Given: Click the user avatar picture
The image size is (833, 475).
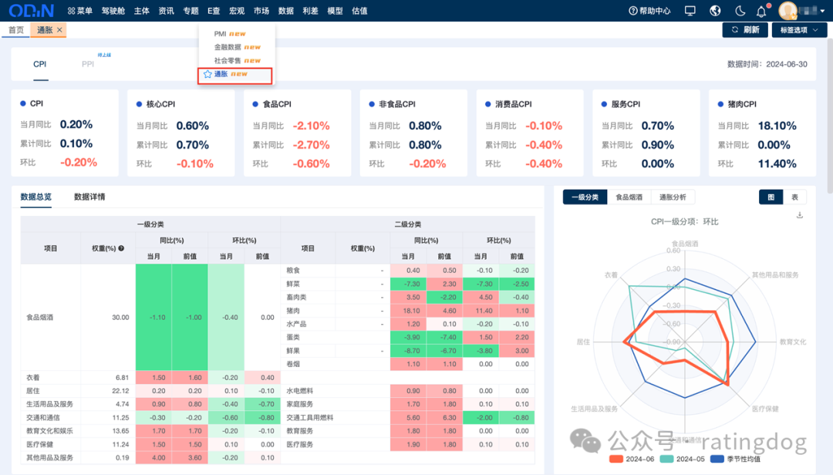Looking at the screenshot, I should click(x=787, y=11).
